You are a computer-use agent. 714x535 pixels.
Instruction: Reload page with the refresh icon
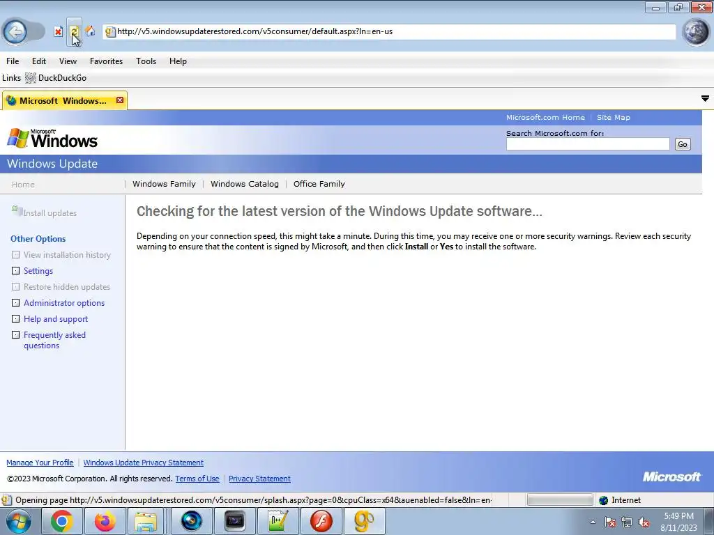pyautogui.click(x=74, y=31)
